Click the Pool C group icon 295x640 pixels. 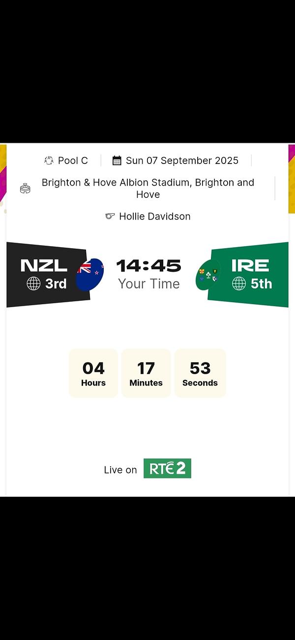click(x=49, y=160)
